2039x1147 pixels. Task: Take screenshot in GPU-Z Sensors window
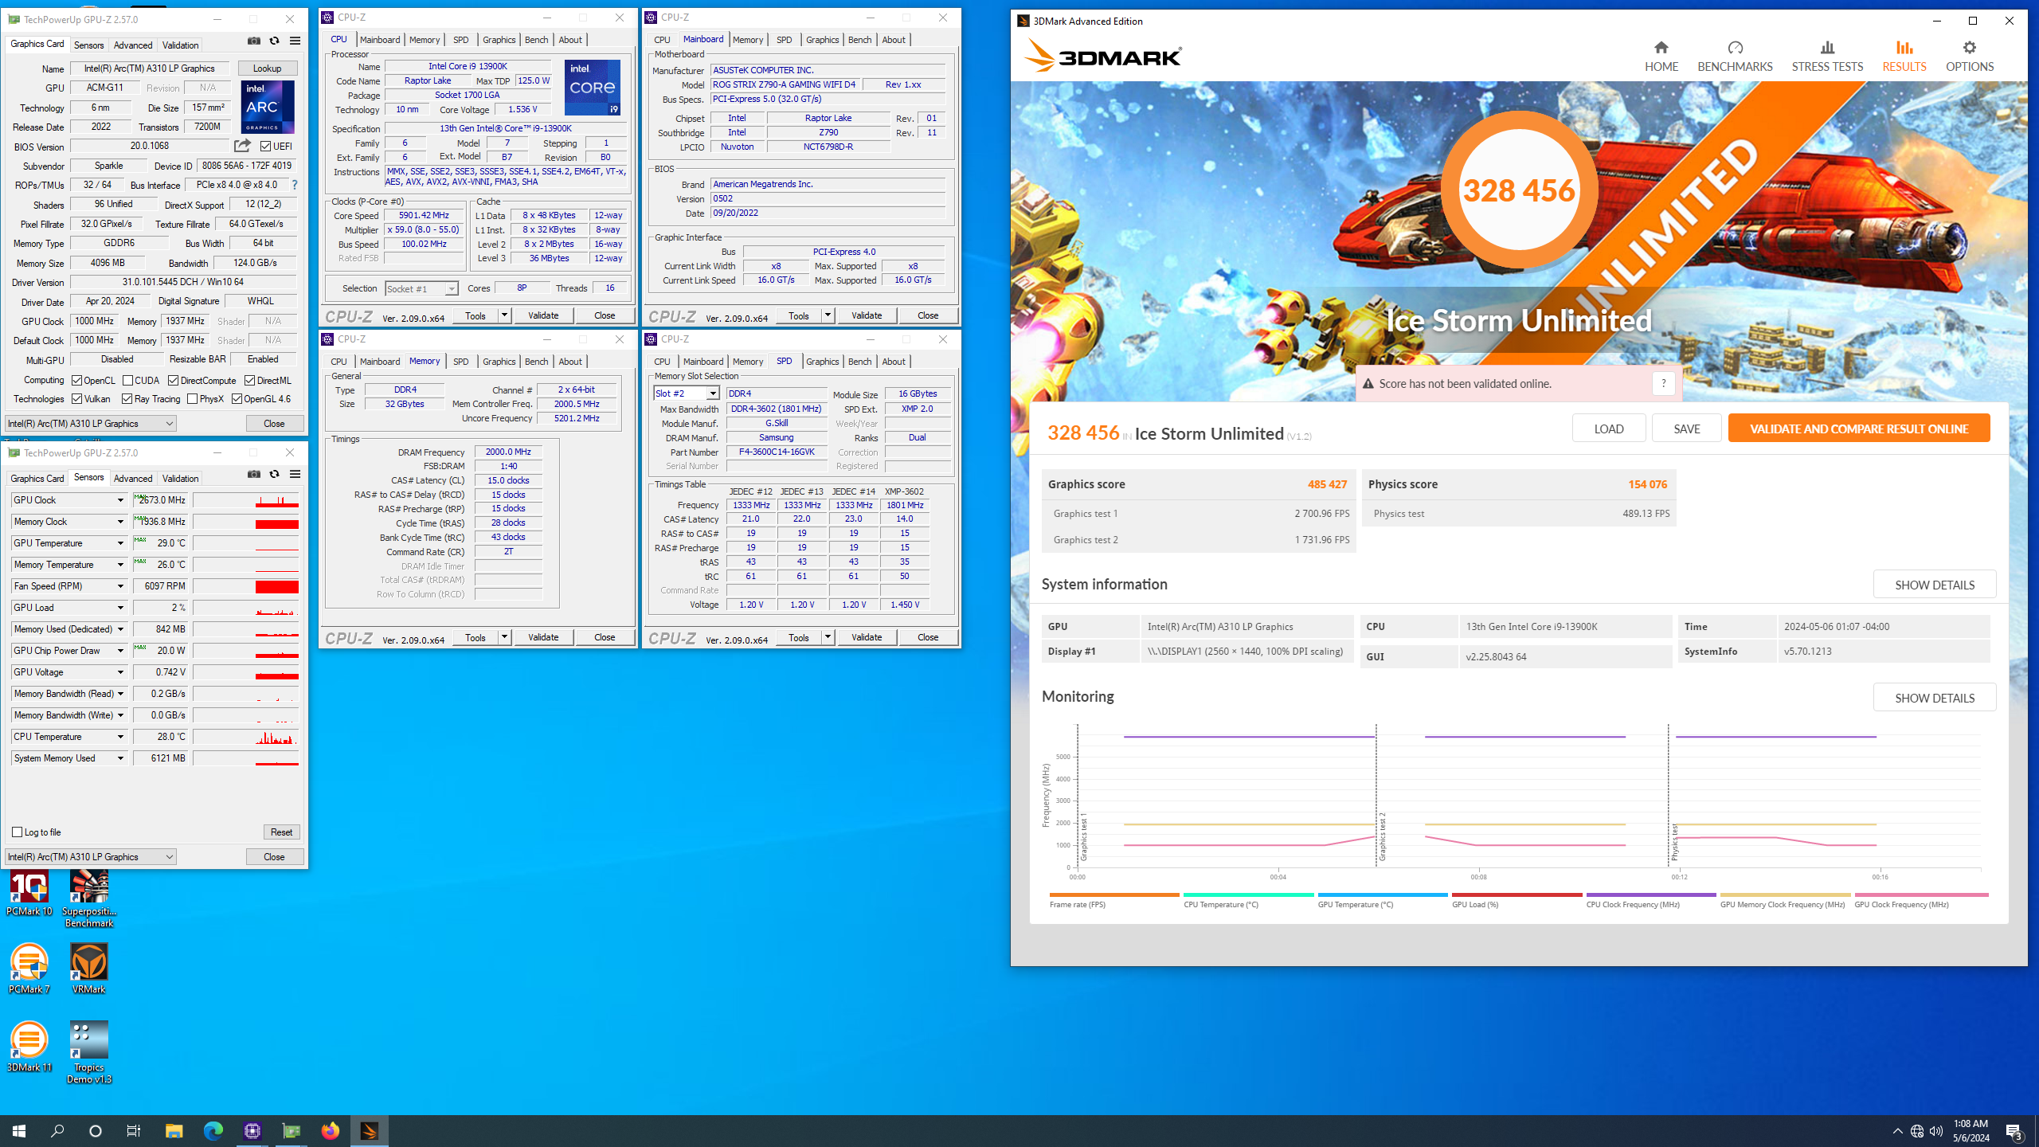click(254, 474)
